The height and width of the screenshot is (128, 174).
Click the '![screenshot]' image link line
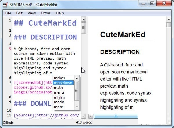[33, 83]
